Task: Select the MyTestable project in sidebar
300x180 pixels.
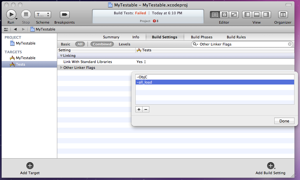Action: 23,43
